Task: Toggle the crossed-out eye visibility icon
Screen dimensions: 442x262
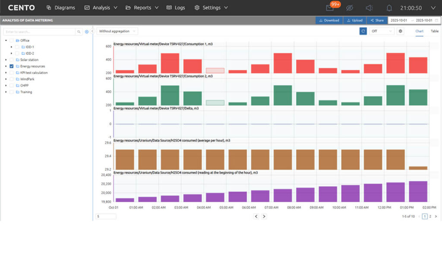Action: 350,8
